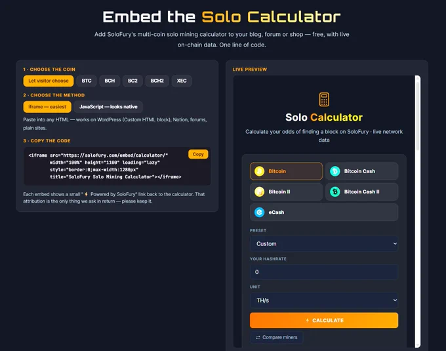Pick Bitcoin Cash in the live preview
Screen dimensions: 446x351
pyautogui.click(x=361, y=171)
